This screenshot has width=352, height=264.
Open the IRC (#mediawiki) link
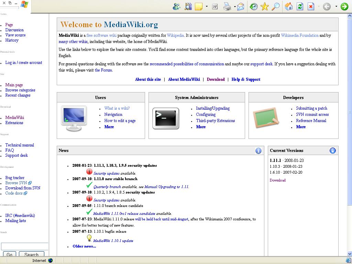click(20, 216)
